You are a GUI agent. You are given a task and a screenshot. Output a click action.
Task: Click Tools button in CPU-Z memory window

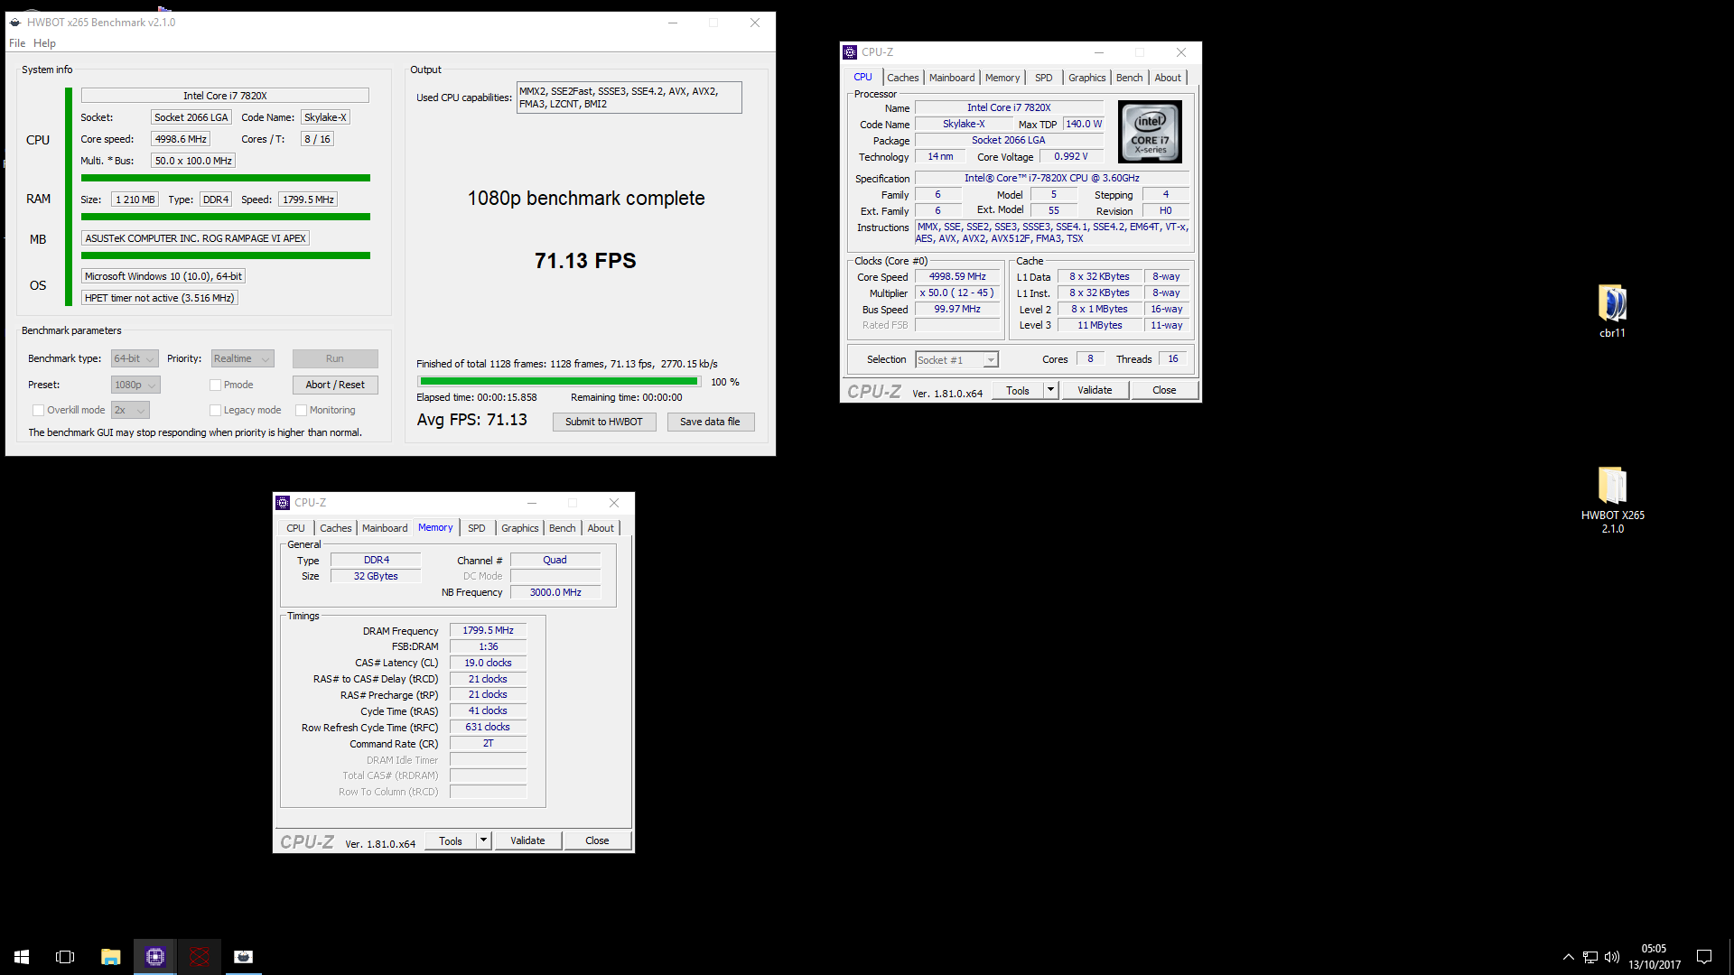(451, 840)
